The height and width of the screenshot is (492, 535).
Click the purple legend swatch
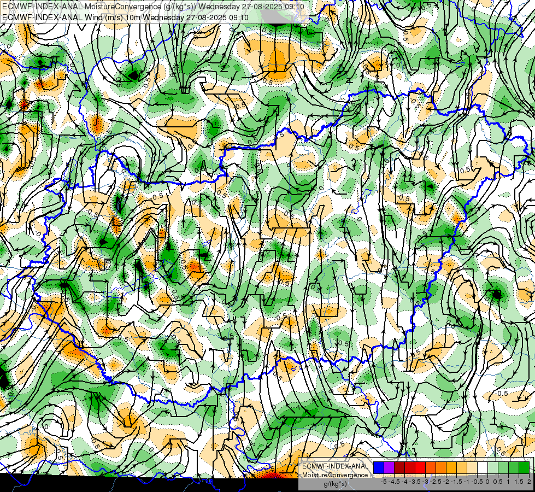(389, 468)
